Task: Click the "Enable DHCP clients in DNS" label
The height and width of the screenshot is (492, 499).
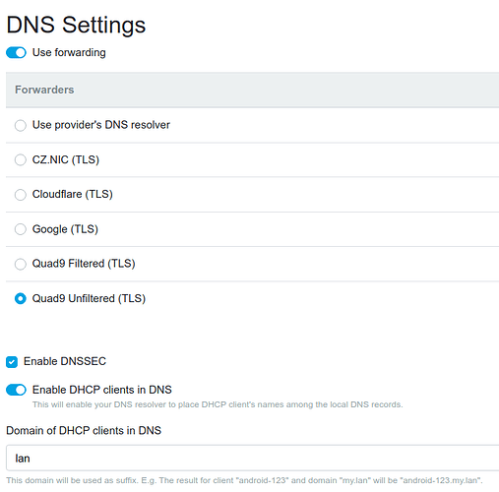Action: (x=102, y=390)
